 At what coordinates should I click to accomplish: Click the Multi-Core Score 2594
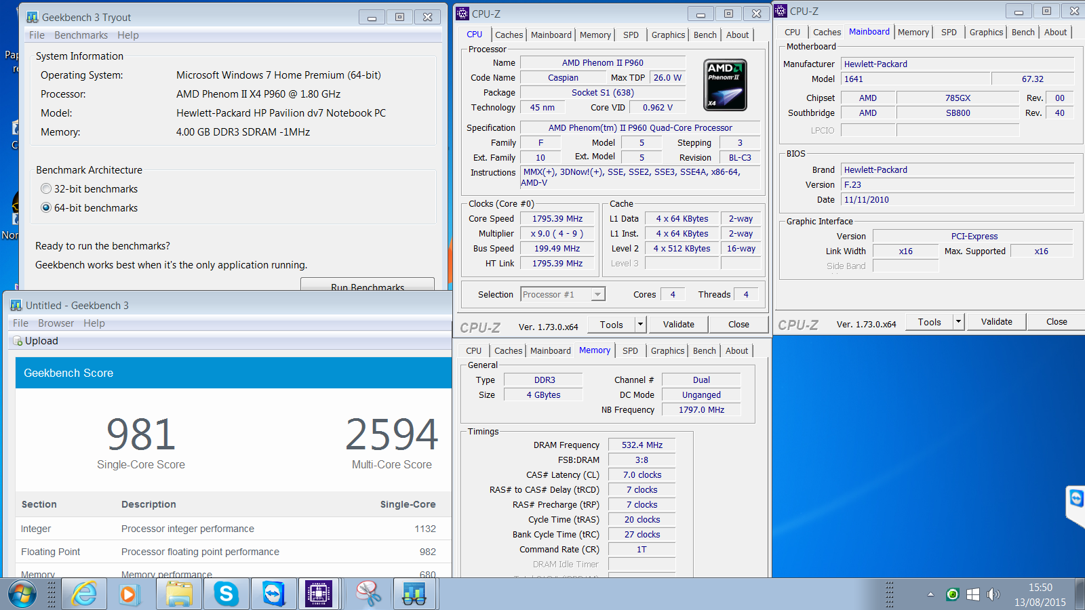tap(392, 434)
